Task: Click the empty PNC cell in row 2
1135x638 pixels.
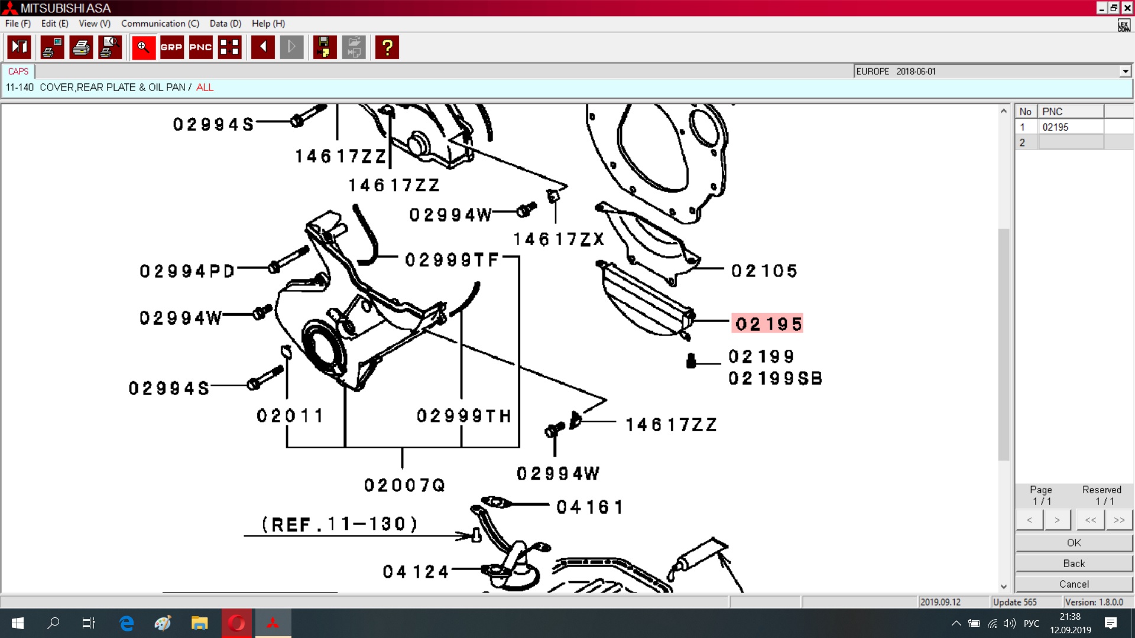Action: pyautogui.click(x=1070, y=142)
